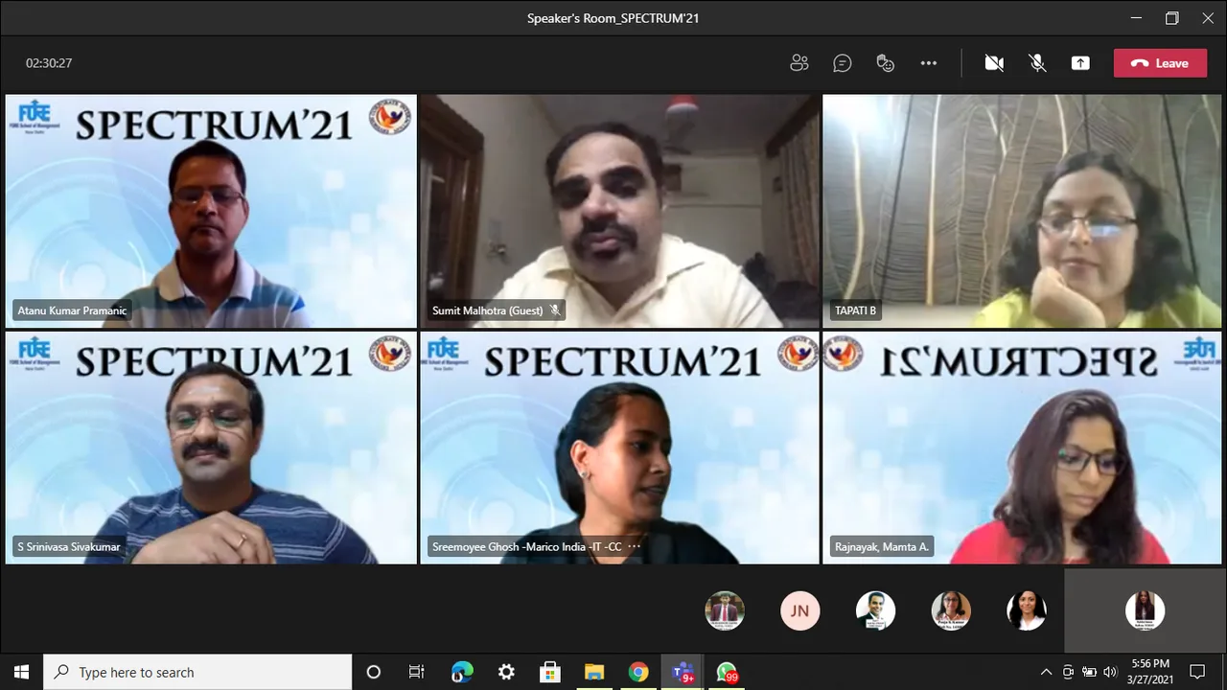The width and height of the screenshot is (1227, 690).
Task: Open Windows notification center
Action: click(x=1197, y=672)
